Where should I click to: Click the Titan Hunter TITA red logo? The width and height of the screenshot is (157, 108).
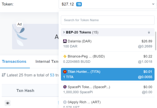[x=65, y=72]
